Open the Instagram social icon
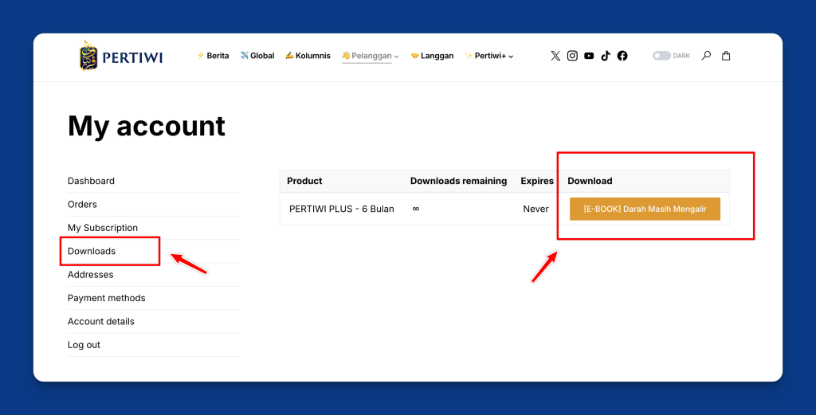The image size is (816, 415). coord(572,56)
